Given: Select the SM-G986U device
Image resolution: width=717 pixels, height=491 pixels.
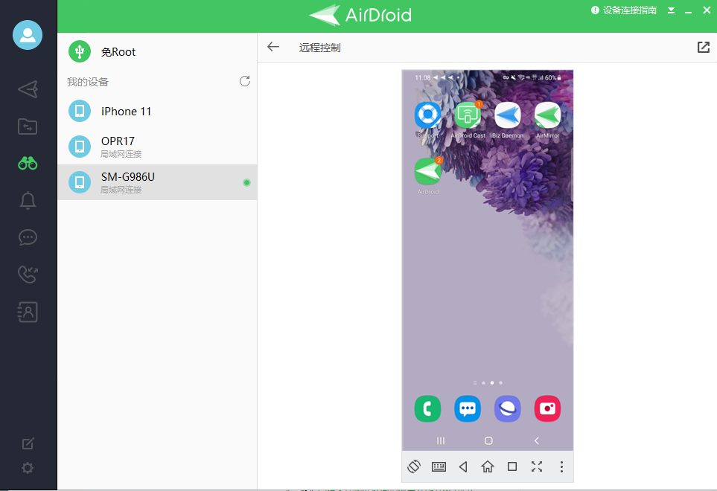Looking at the screenshot, I should pyautogui.click(x=157, y=182).
